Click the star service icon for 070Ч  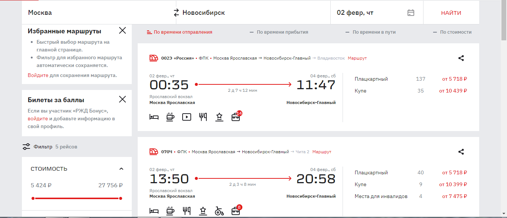(203, 211)
